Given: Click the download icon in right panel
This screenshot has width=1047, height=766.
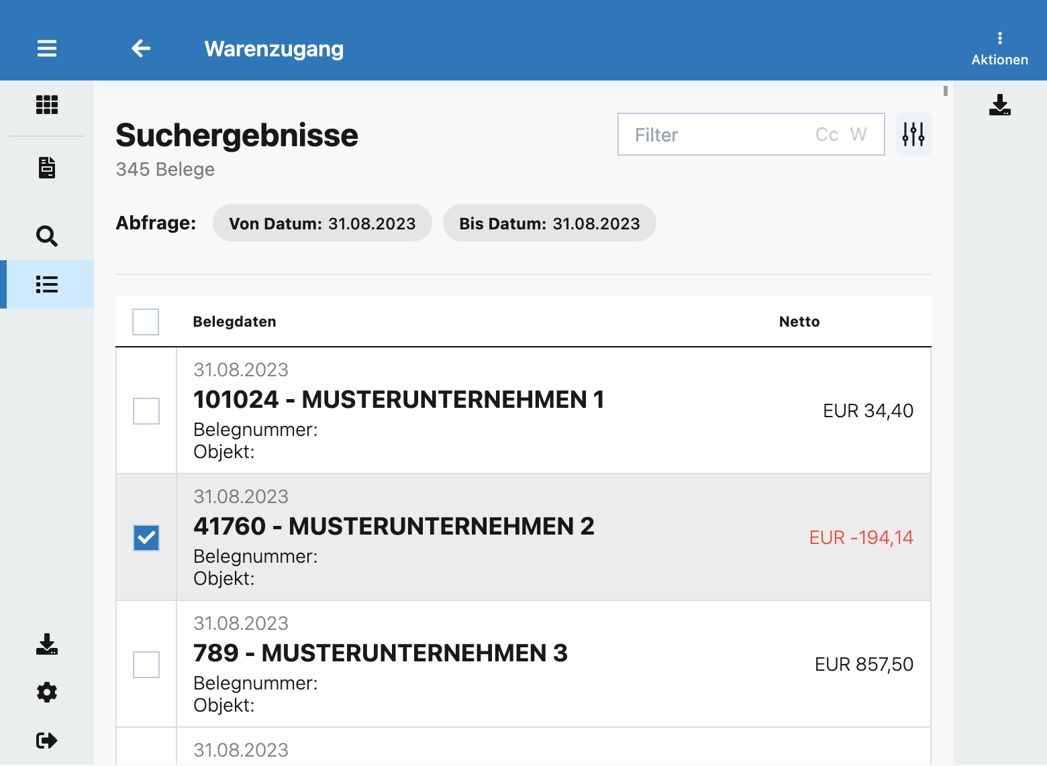Looking at the screenshot, I should (999, 105).
